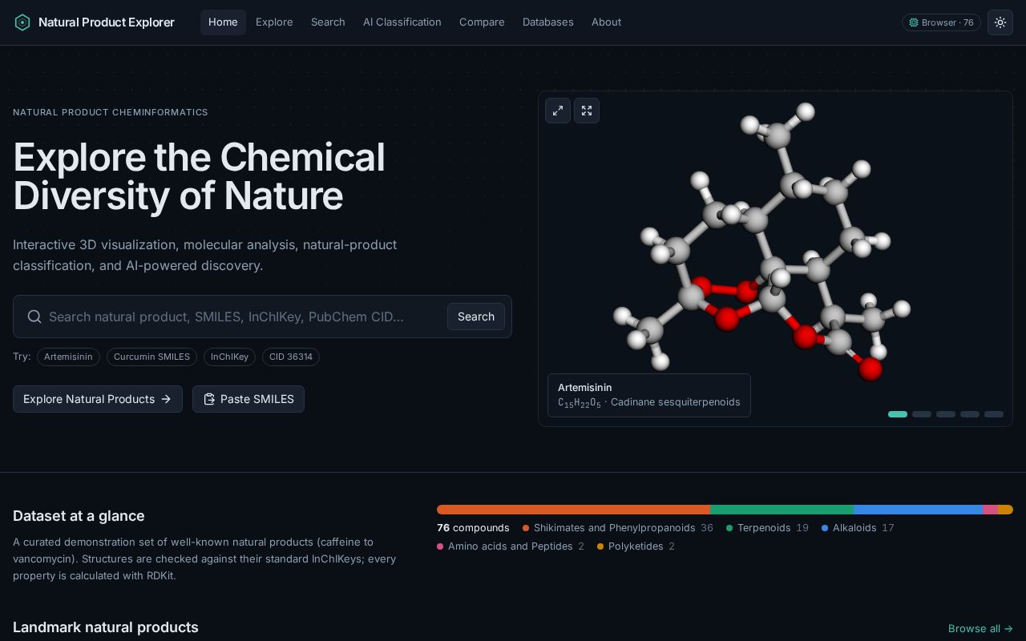Click the Browser · 76 status badge
1026x641 pixels.
pyautogui.click(x=941, y=22)
